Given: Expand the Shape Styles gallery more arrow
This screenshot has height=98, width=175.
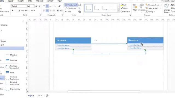Looking at the screenshot, I should 118,11.
